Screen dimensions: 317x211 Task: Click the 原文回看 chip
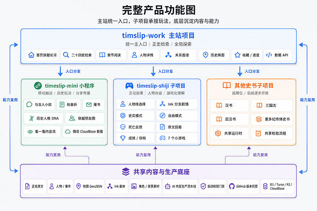point(177,127)
